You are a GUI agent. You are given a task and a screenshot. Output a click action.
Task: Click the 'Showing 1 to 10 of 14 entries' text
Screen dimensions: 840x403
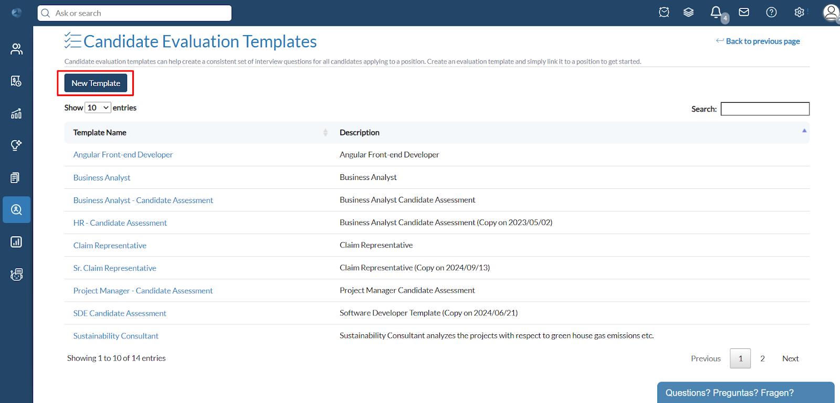(117, 358)
